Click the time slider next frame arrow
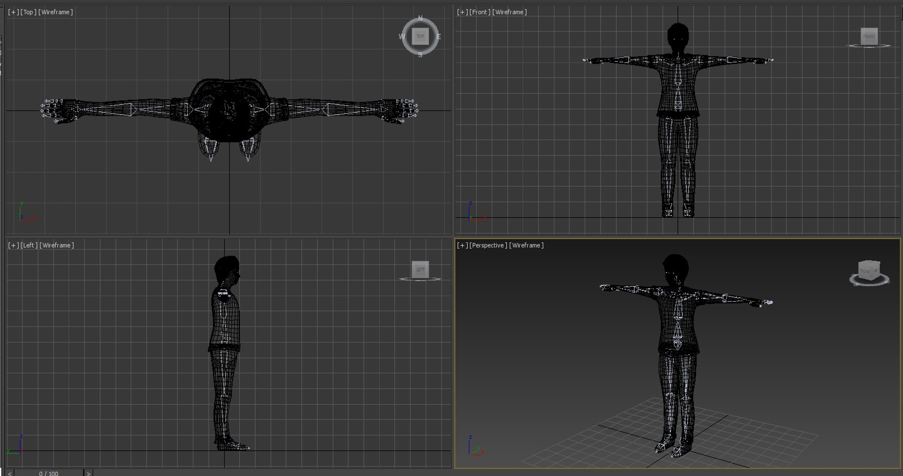 (x=88, y=473)
